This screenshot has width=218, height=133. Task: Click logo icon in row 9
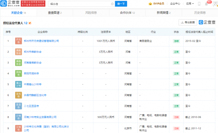(18, 128)
